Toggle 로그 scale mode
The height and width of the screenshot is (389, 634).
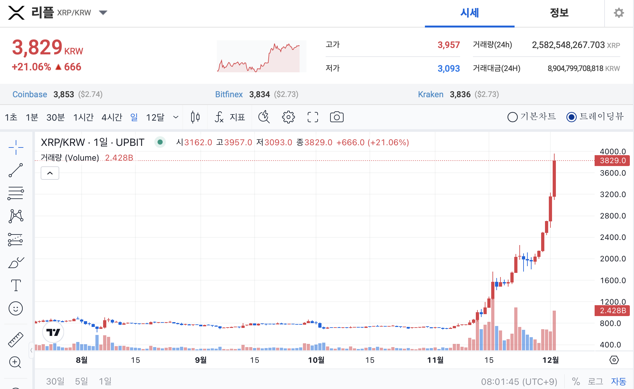(x=595, y=381)
